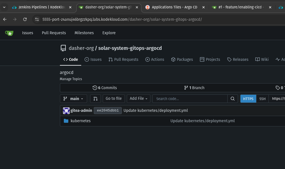Click the gitea-admin avatar image

tap(66, 110)
